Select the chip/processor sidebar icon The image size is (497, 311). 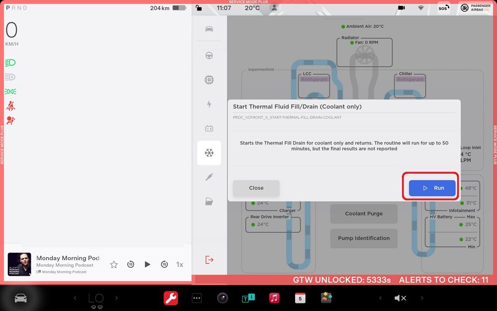pos(209,80)
